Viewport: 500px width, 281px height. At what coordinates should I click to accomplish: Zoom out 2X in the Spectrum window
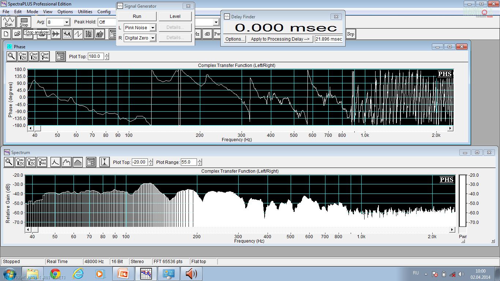pyautogui.click(x=31, y=162)
